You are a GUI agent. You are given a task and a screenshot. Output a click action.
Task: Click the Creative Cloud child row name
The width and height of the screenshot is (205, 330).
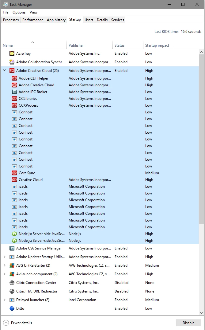pos(31,180)
